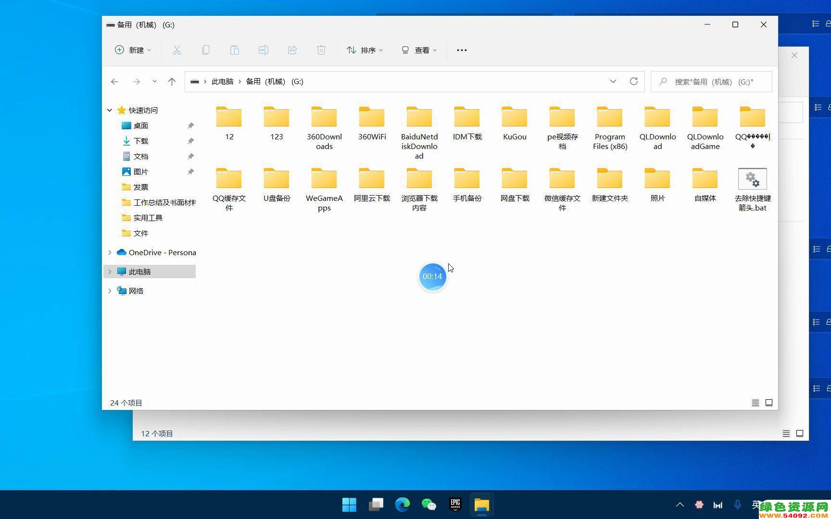
Task: Click the Copy icon in toolbar
Action: 206,50
